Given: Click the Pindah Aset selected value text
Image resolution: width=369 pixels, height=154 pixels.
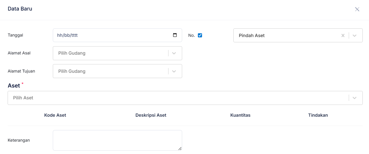Looking at the screenshot, I should pyautogui.click(x=252, y=35).
